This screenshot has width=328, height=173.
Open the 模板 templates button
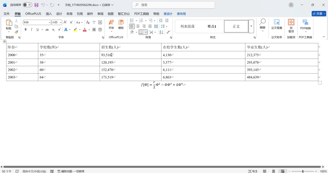[121, 24]
